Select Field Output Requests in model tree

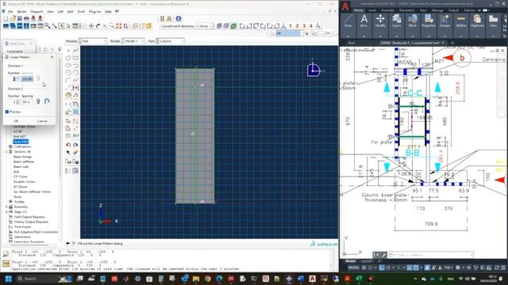29,217
